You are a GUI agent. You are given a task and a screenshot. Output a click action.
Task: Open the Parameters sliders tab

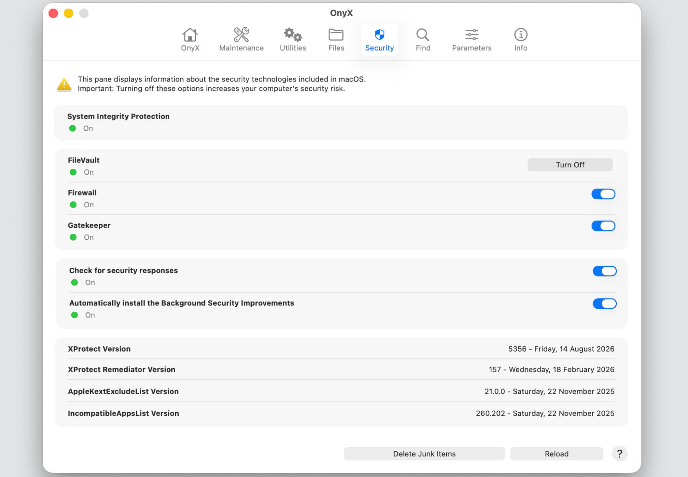coord(472,40)
